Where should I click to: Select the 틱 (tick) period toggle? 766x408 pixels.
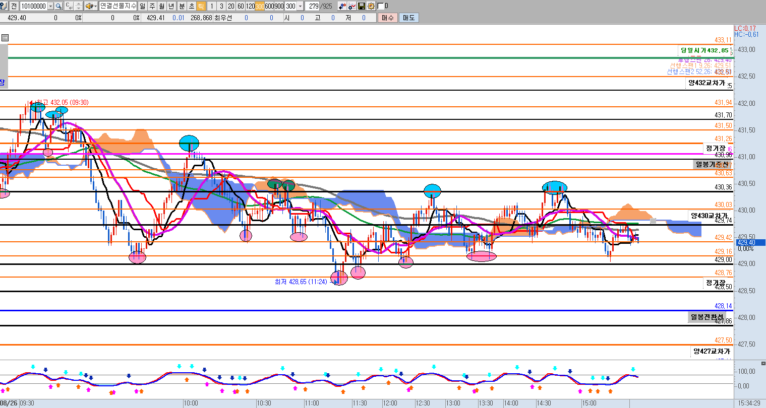(201, 6)
